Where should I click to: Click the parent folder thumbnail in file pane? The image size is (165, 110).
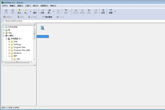click(x=43, y=28)
